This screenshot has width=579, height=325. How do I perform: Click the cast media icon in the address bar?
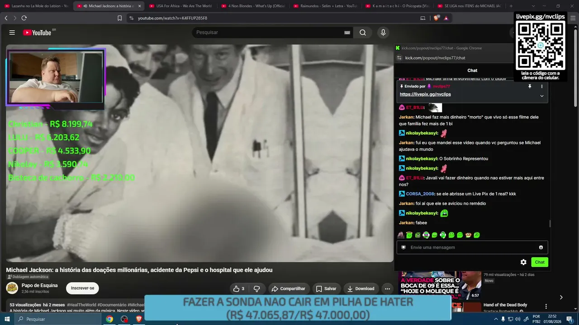423,18
